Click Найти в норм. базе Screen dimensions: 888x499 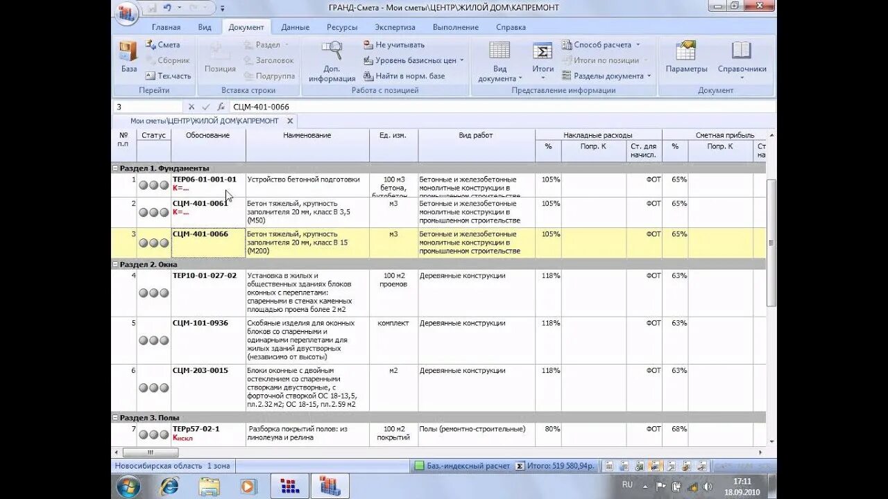(x=404, y=76)
